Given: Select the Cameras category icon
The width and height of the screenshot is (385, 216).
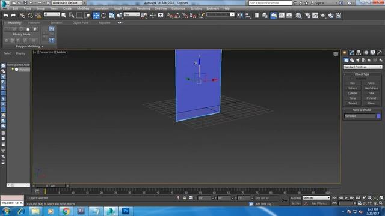Looking at the screenshot, I should coord(363,60).
